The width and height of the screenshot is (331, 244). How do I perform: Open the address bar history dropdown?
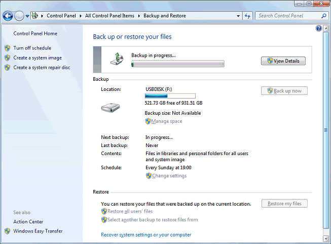(x=238, y=16)
